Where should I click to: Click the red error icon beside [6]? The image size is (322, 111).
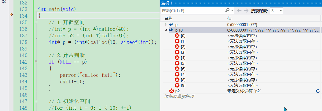(x=177, y=69)
